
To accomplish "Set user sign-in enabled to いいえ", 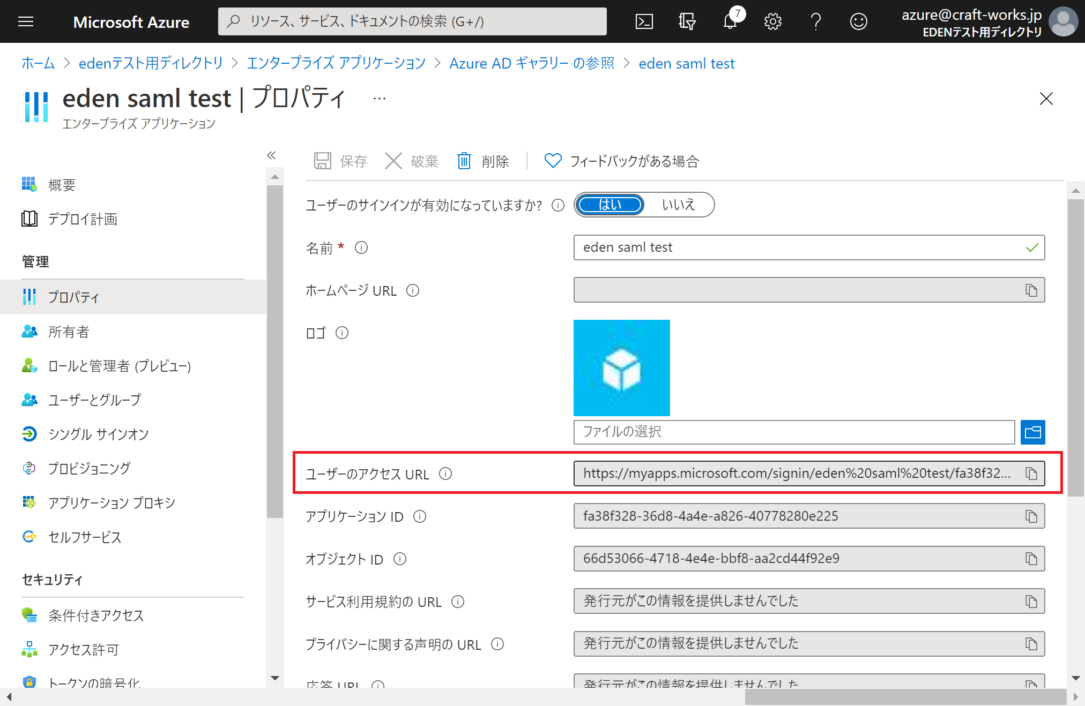I will [679, 205].
